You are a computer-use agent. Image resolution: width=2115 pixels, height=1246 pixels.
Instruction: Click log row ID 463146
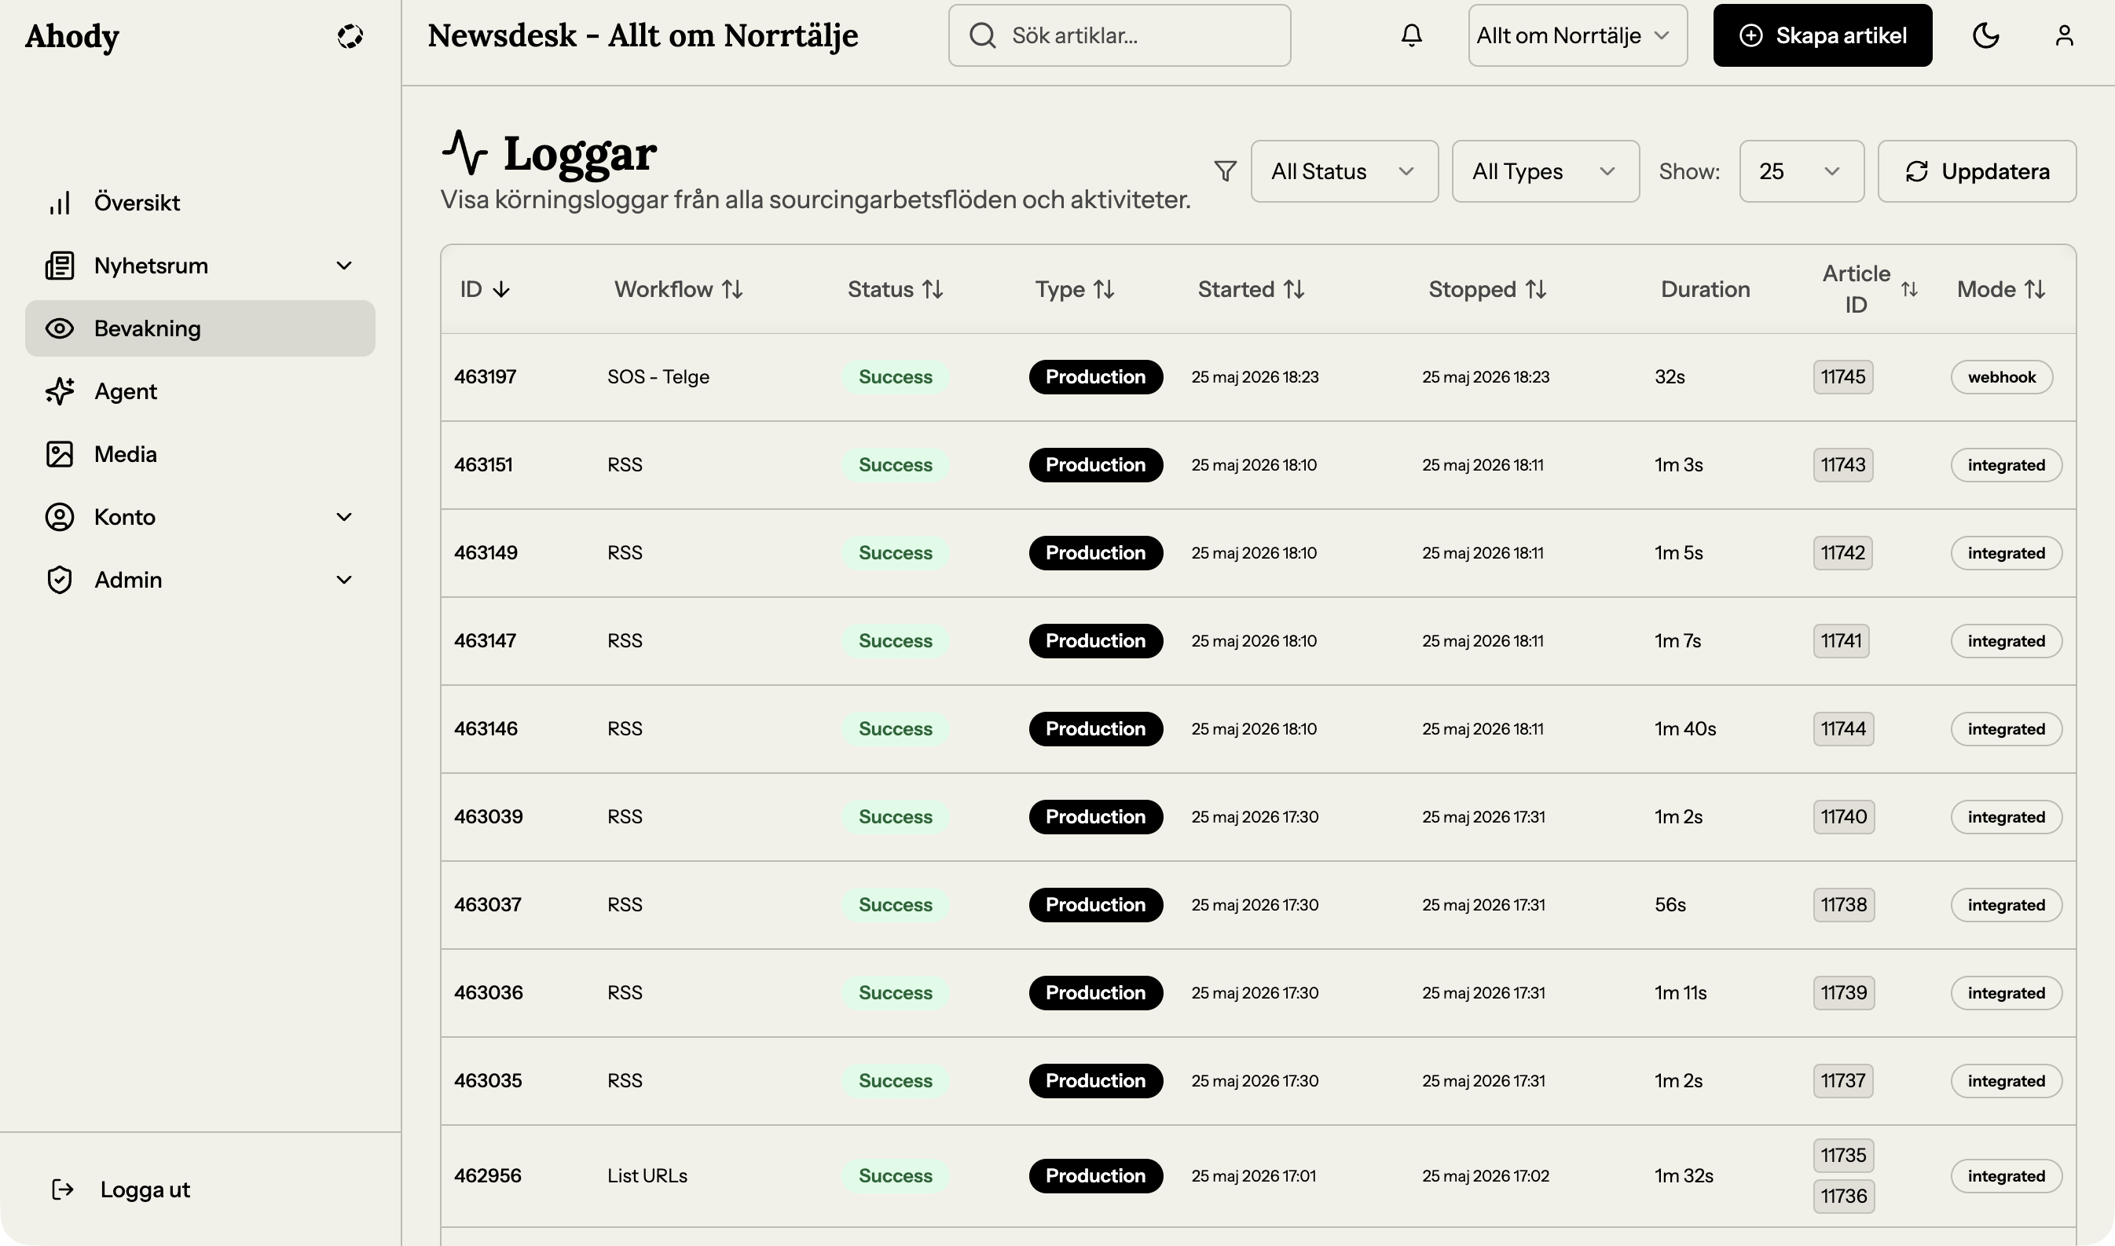click(486, 729)
